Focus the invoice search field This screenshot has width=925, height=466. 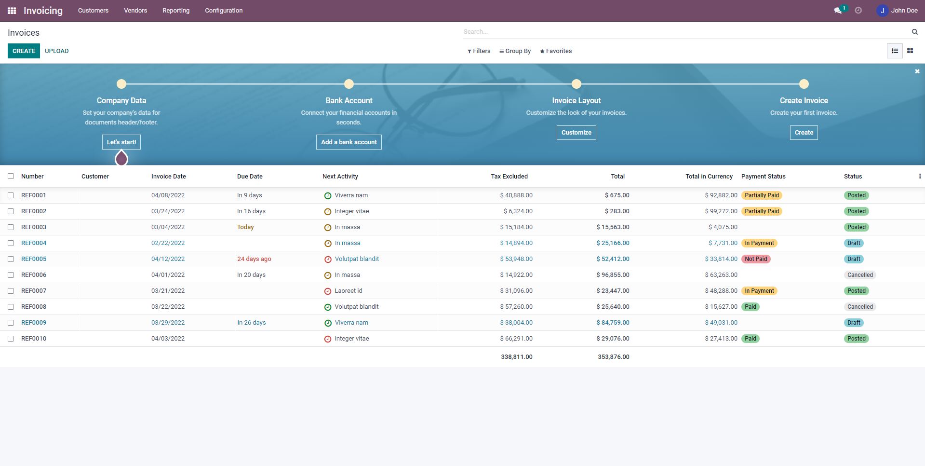(684, 32)
